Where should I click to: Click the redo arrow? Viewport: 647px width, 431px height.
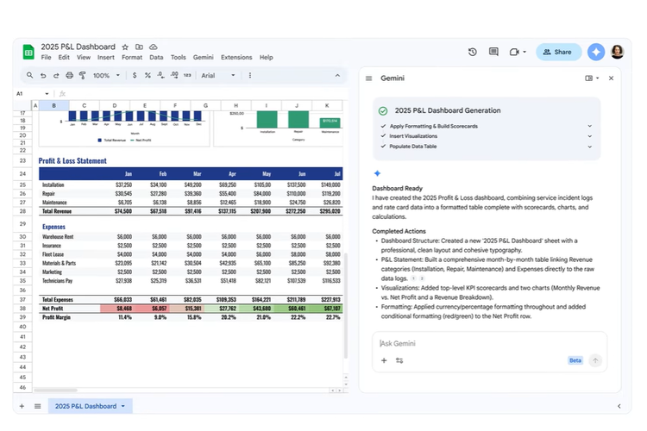tap(56, 76)
